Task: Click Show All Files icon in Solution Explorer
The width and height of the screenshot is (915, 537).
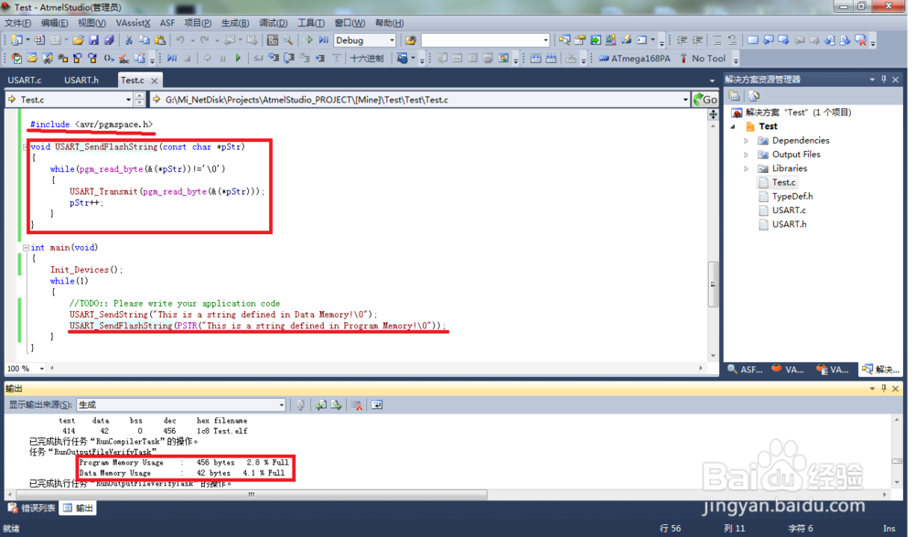Action: pos(755,96)
